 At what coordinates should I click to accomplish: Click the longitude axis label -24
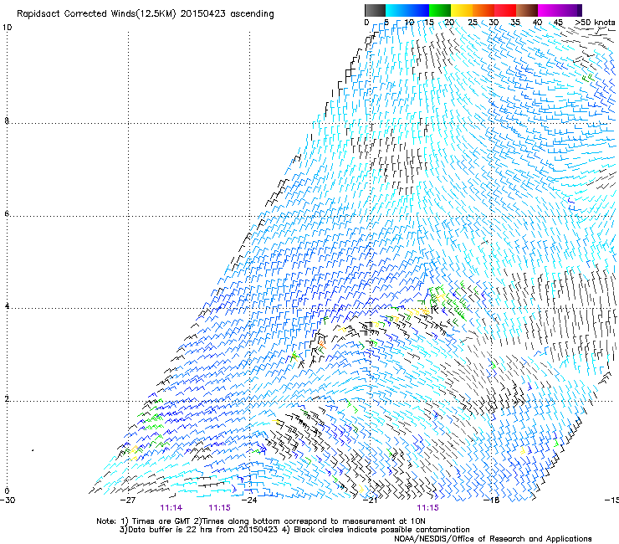(x=249, y=500)
